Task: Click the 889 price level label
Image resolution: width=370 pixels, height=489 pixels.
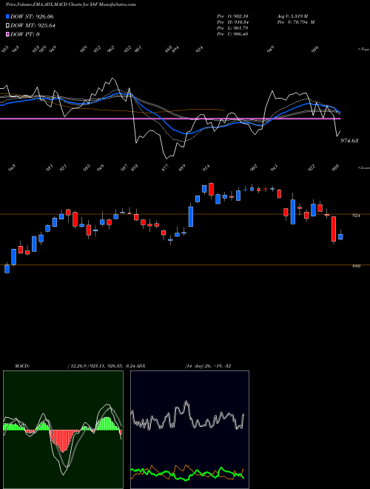Action: pyautogui.click(x=356, y=266)
